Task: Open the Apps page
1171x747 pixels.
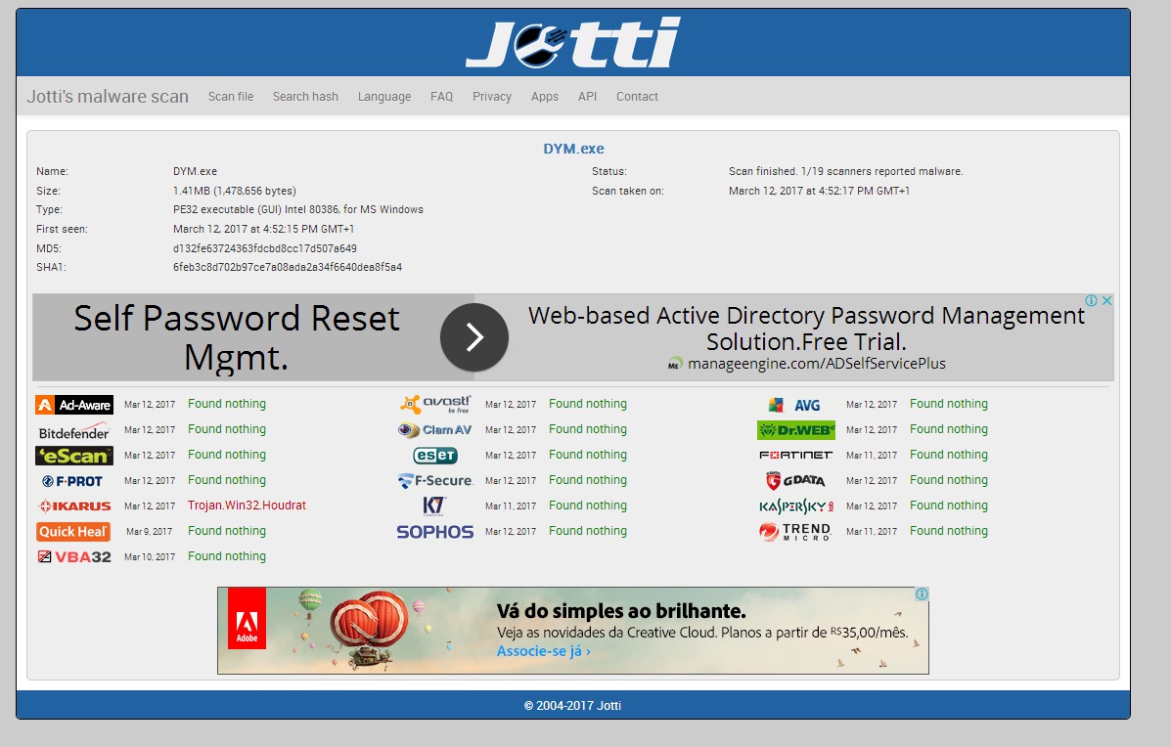Action: [x=545, y=96]
